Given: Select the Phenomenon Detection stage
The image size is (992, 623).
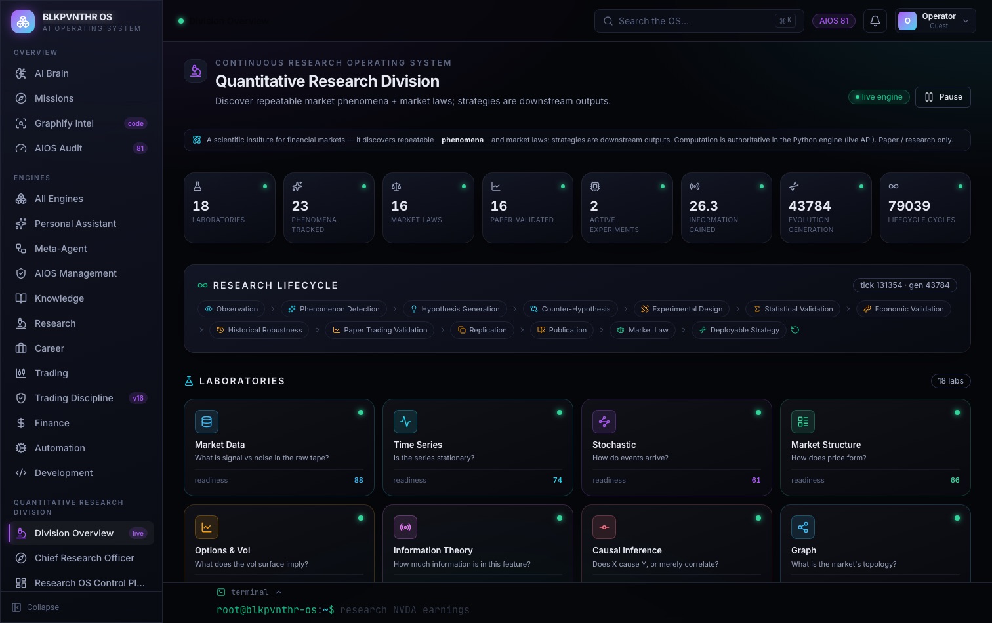Looking at the screenshot, I should [x=334, y=309].
